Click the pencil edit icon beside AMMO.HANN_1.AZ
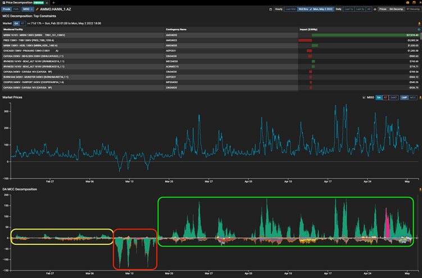 click(37, 10)
